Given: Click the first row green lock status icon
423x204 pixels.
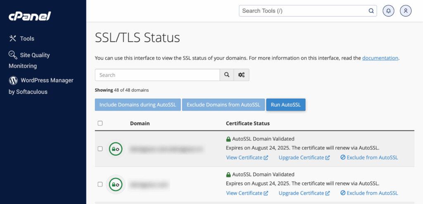Looking at the screenshot, I should point(116,149).
